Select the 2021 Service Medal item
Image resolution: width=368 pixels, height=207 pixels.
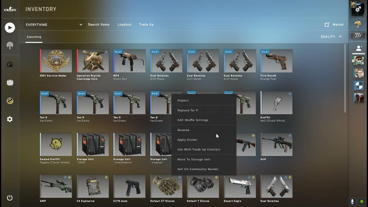pos(56,61)
